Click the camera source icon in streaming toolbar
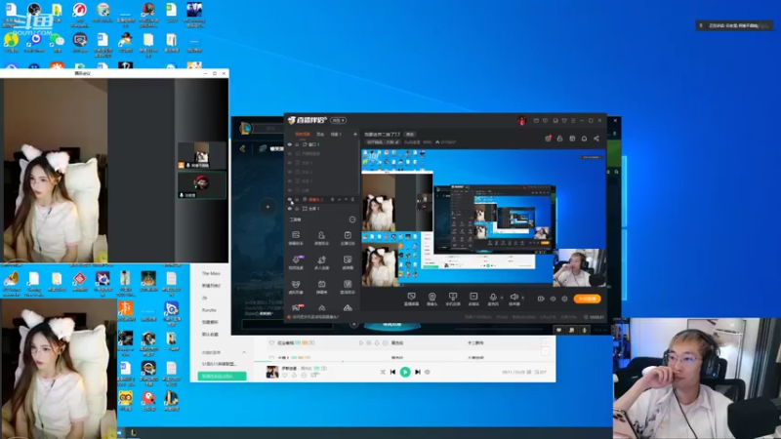The height and width of the screenshot is (439, 781). click(432, 297)
